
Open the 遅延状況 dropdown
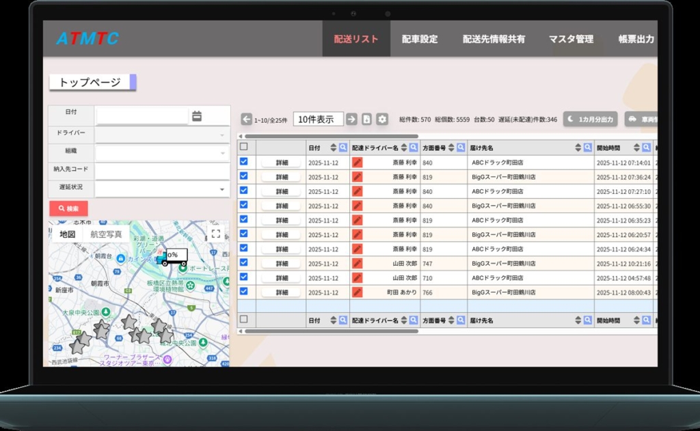pos(162,189)
